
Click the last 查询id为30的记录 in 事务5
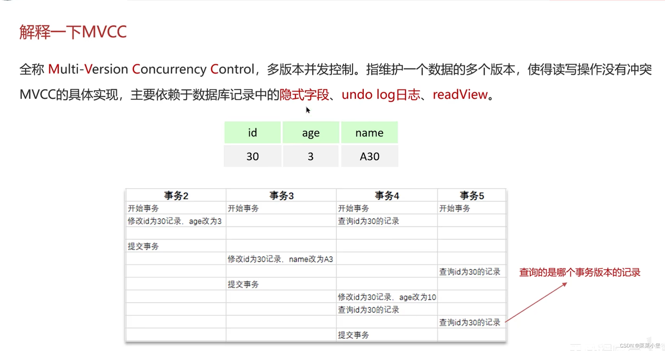click(469, 322)
